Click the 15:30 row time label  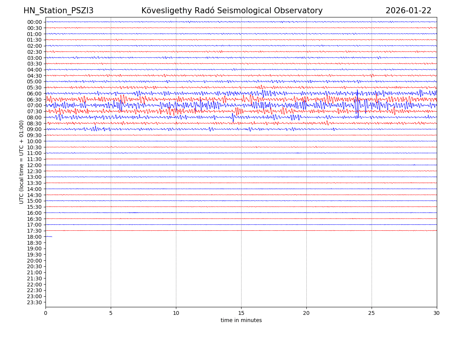click(35, 207)
